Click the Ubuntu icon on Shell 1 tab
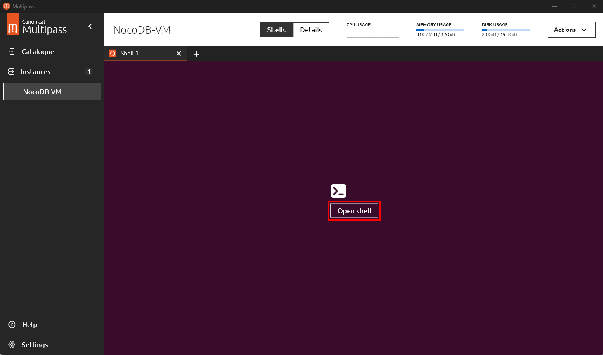Image resolution: width=603 pixels, height=355 pixels. (112, 53)
